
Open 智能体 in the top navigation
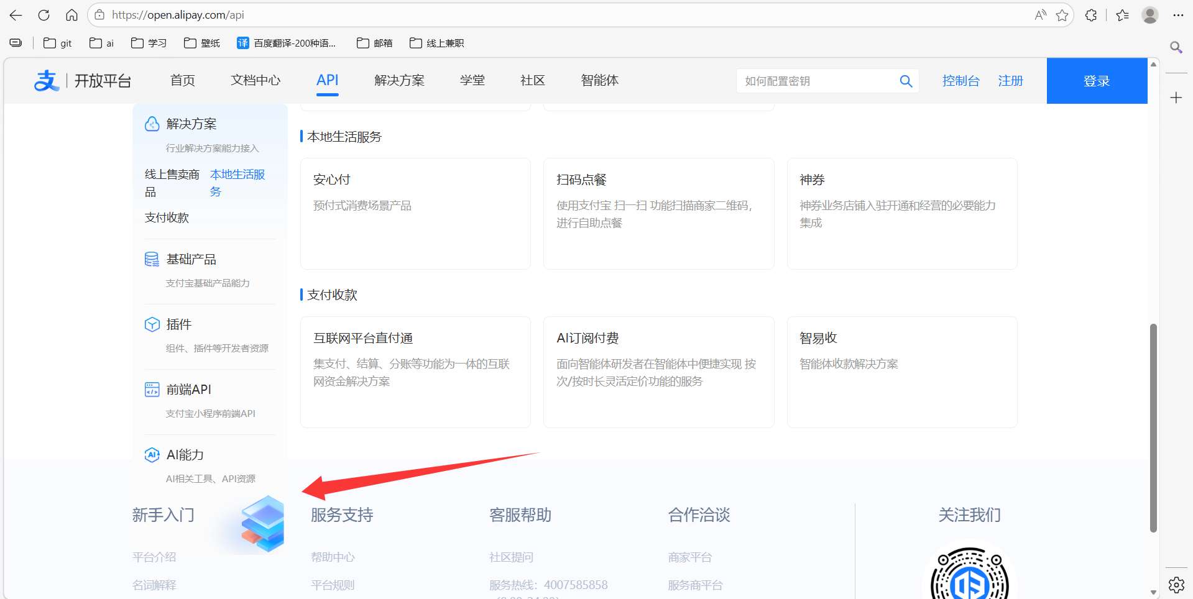pos(599,80)
